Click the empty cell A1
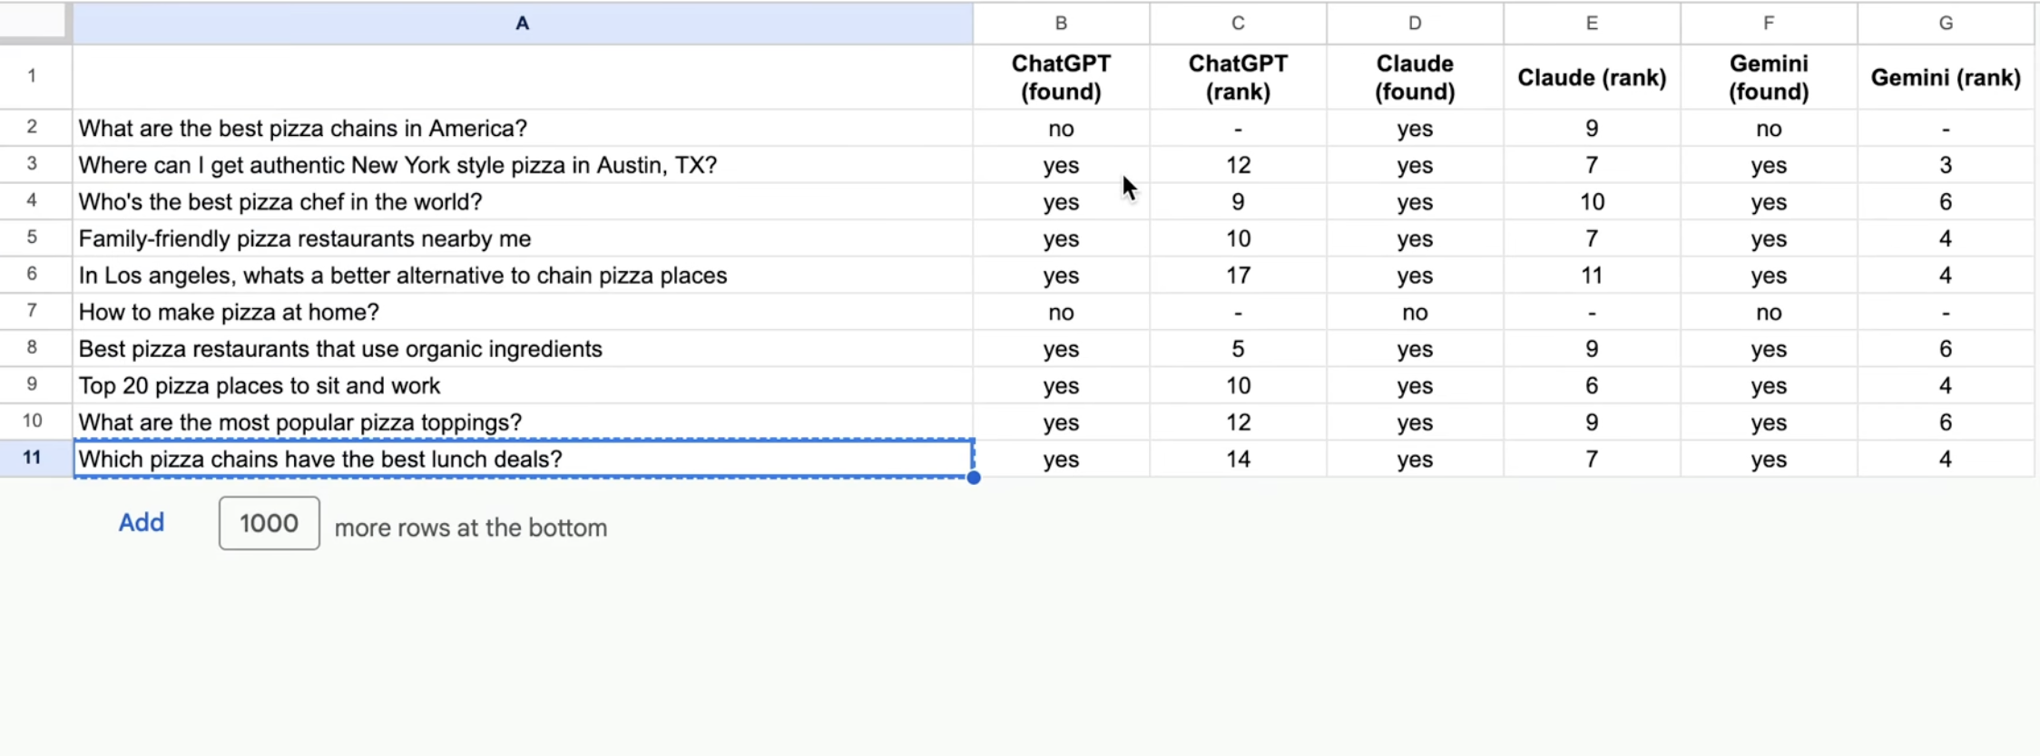2040x756 pixels. pyautogui.click(x=522, y=78)
